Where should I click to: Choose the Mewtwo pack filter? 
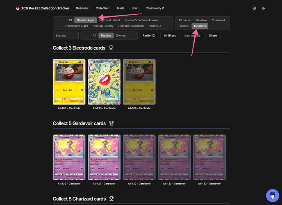tap(201, 20)
